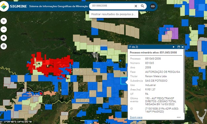Image resolution: width=207 pixels, height=124 pixels.
Task: Open popup actions menu (three dots)
Action: 179,117
